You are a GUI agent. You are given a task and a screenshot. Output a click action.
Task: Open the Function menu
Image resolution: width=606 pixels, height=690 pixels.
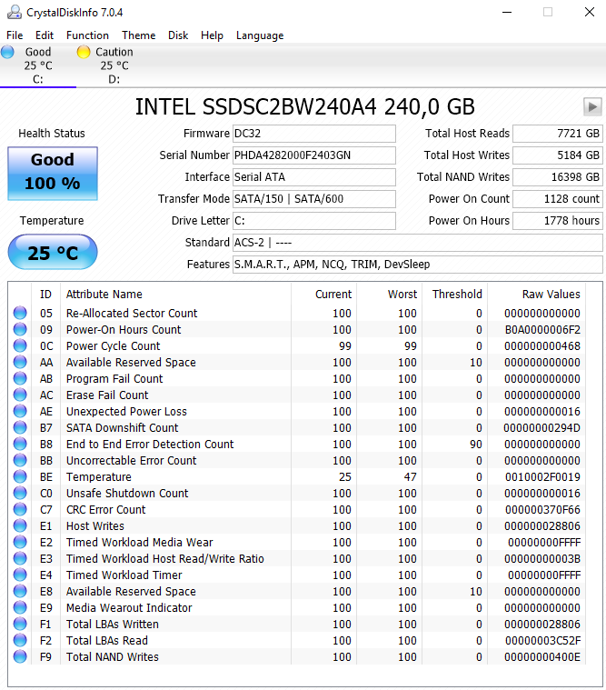pos(87,35)
